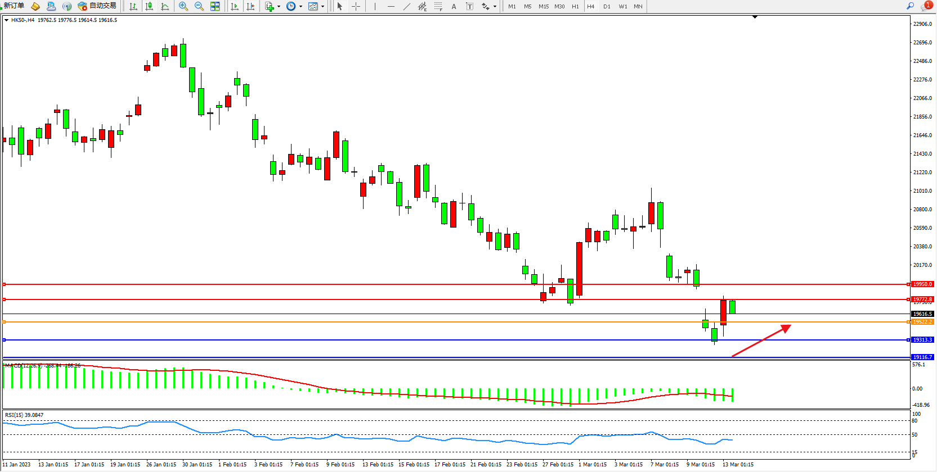Image resolution: width=937 pixels, height=472 pixels.
Task: Toggle the bar chart display mode
Action: pos(133,6)
